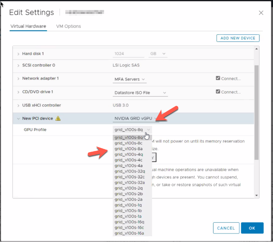Open the NVIDIA GRID vGPU type dropdown

click(x=136, y=118)
